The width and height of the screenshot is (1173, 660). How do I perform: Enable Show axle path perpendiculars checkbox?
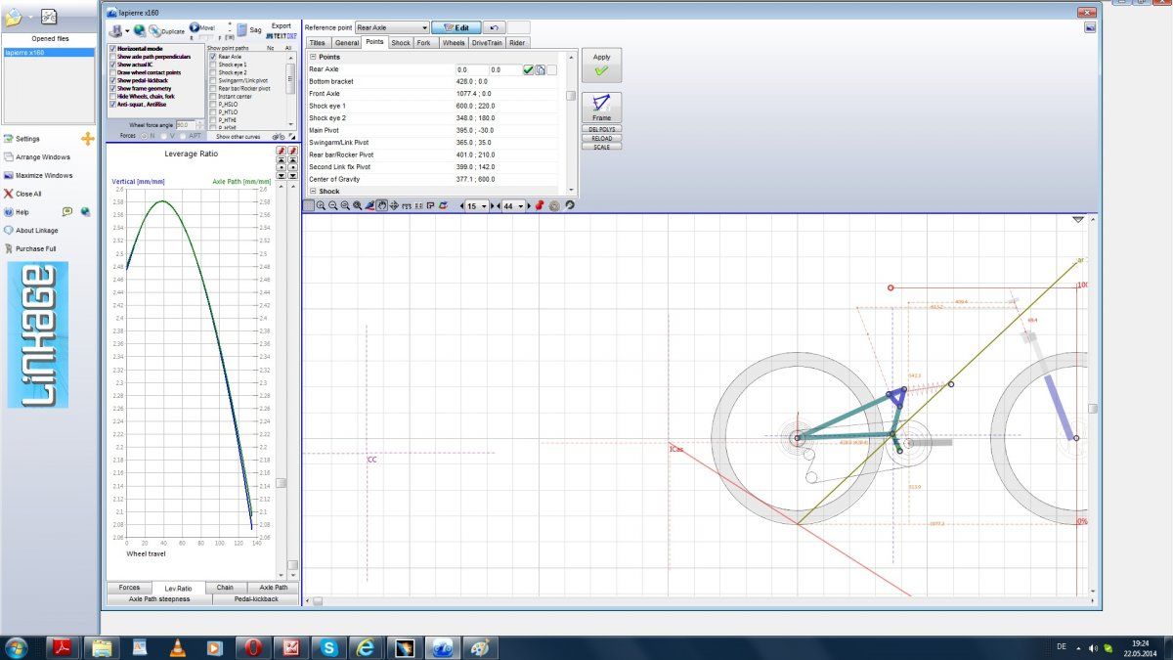coord(112,56)
